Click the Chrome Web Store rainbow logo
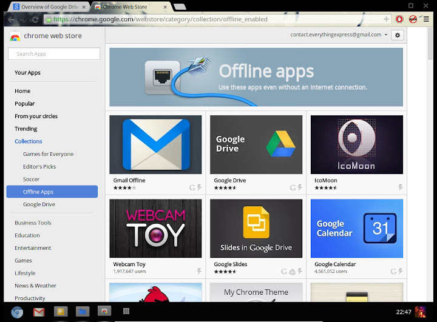This screenshot has height=322, width=437. coord(15,36)
